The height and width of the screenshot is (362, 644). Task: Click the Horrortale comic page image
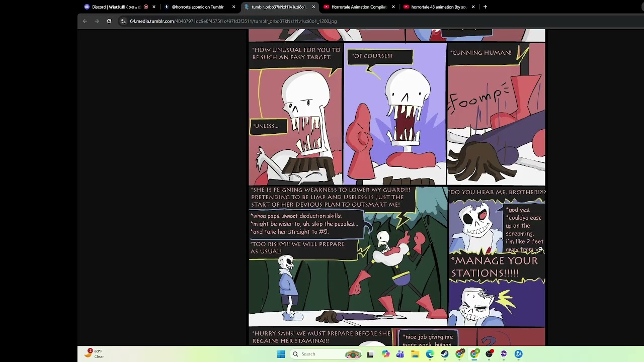397,187
